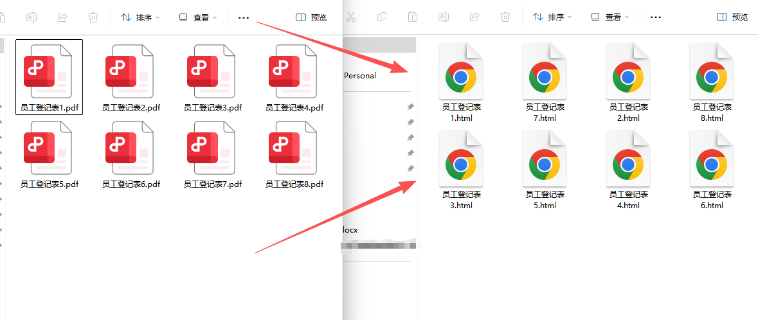758x320 pixels.
Task: Click the file name text 员工登记表6.pdf
Action: point(131,184)
